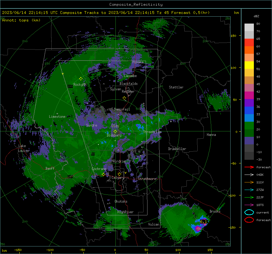The height and width of the screenshot is (254, 272).
Task: Select the cyan 27ZW track arrow
Action: coord(249,190)
